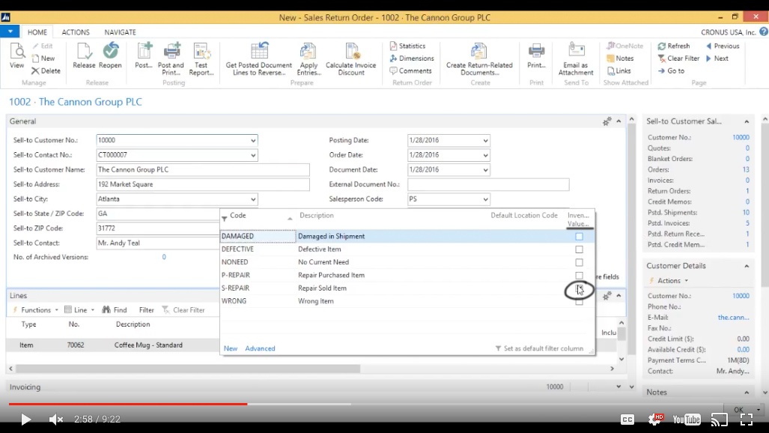The image size is (769, 433).
Task: Open the customer e-mail link
Action: click(733, 318)
